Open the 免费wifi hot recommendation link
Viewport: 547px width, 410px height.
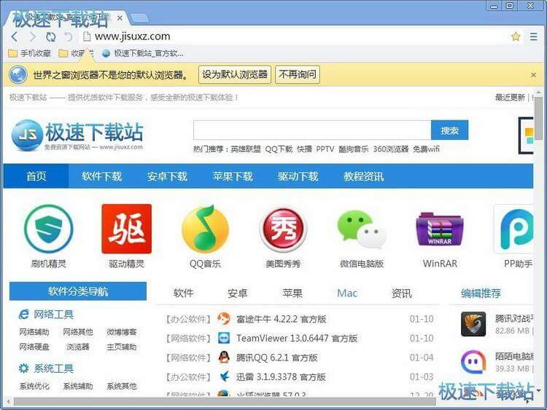[x=427, y=149]
